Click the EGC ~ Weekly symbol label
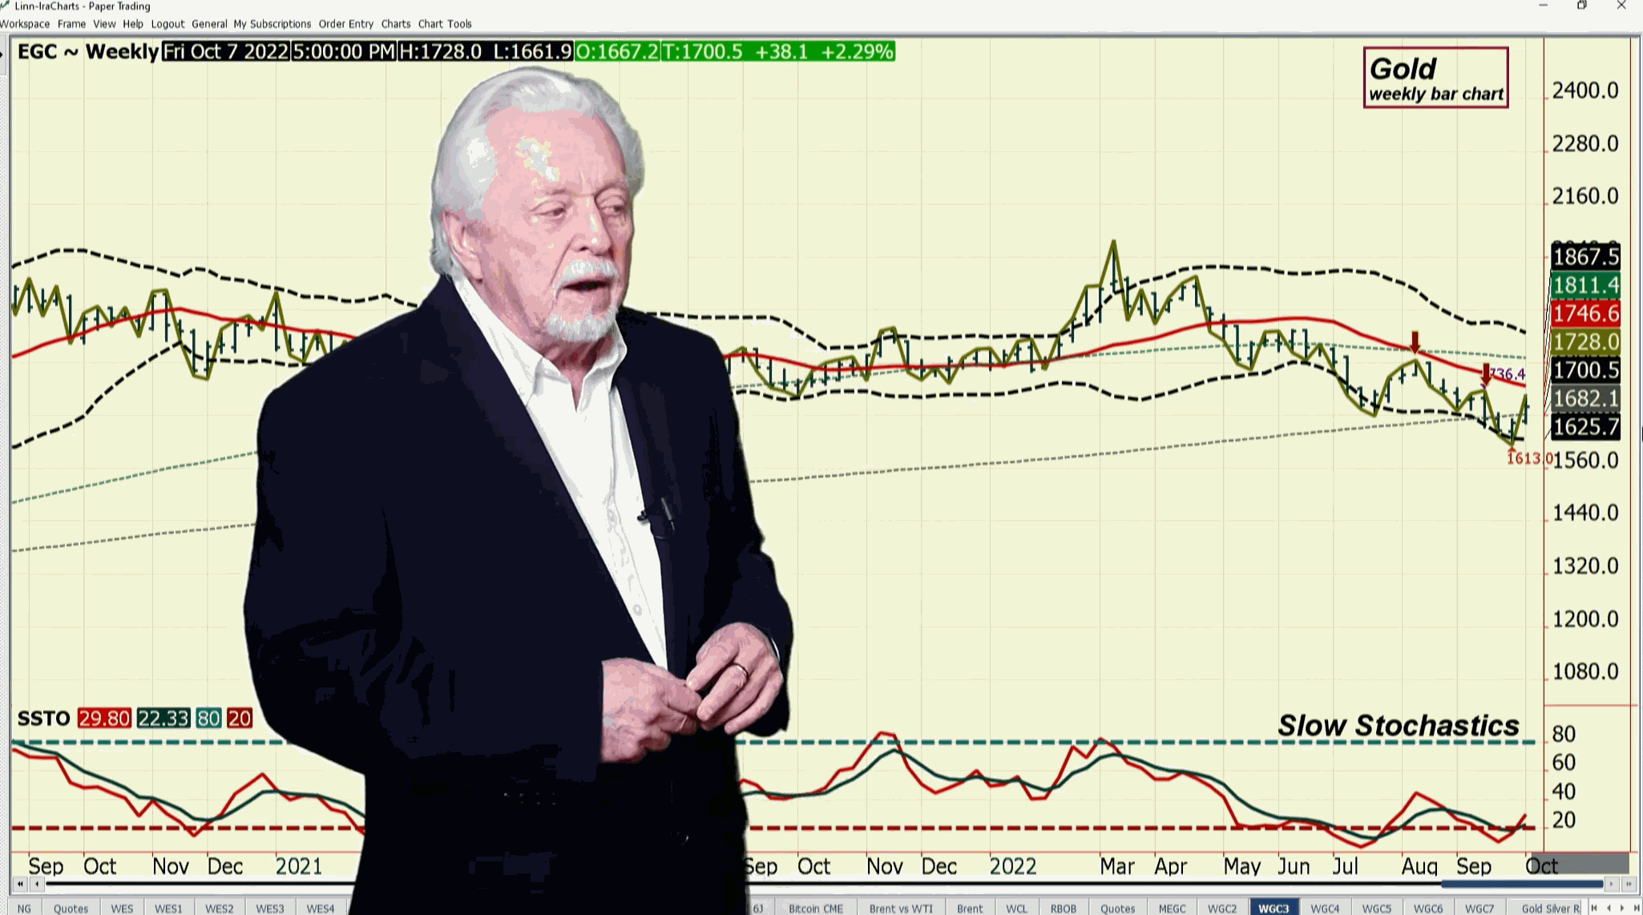The width and height of the screenshot is (1643, 915). pyautogui.click(x=88, y=51)
